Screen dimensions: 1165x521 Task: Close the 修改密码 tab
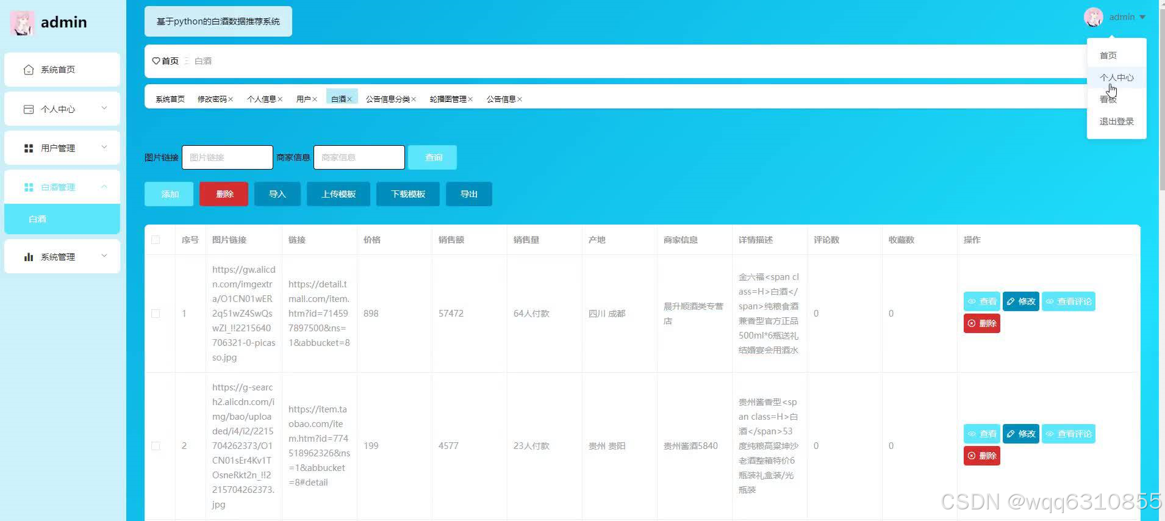click(x=231, y=99)
